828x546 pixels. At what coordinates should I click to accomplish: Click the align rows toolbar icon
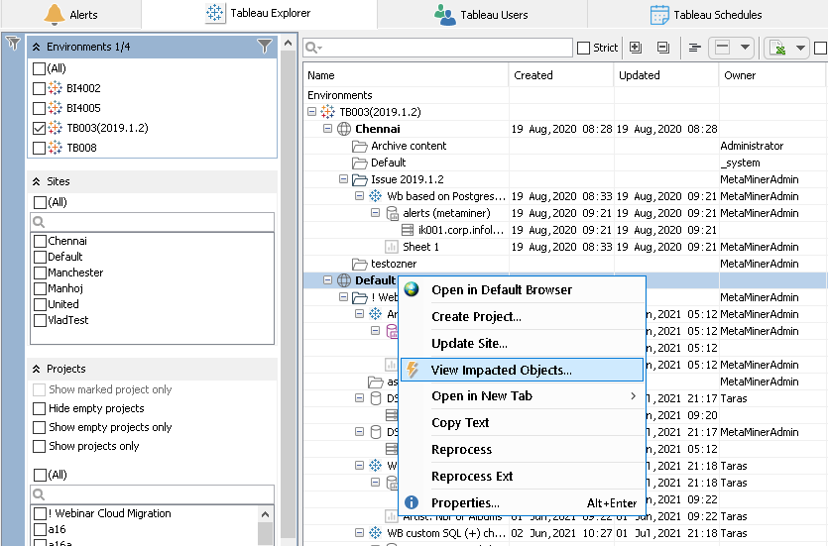694,48
